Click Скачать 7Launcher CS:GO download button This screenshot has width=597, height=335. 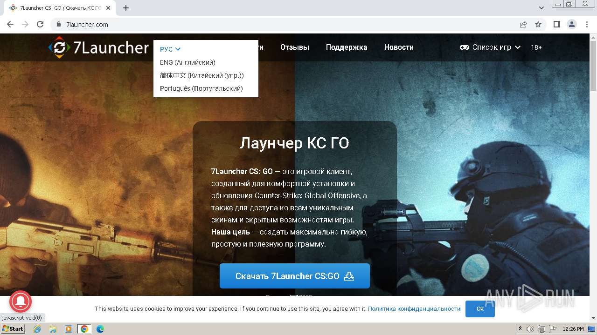click(295, 276)
